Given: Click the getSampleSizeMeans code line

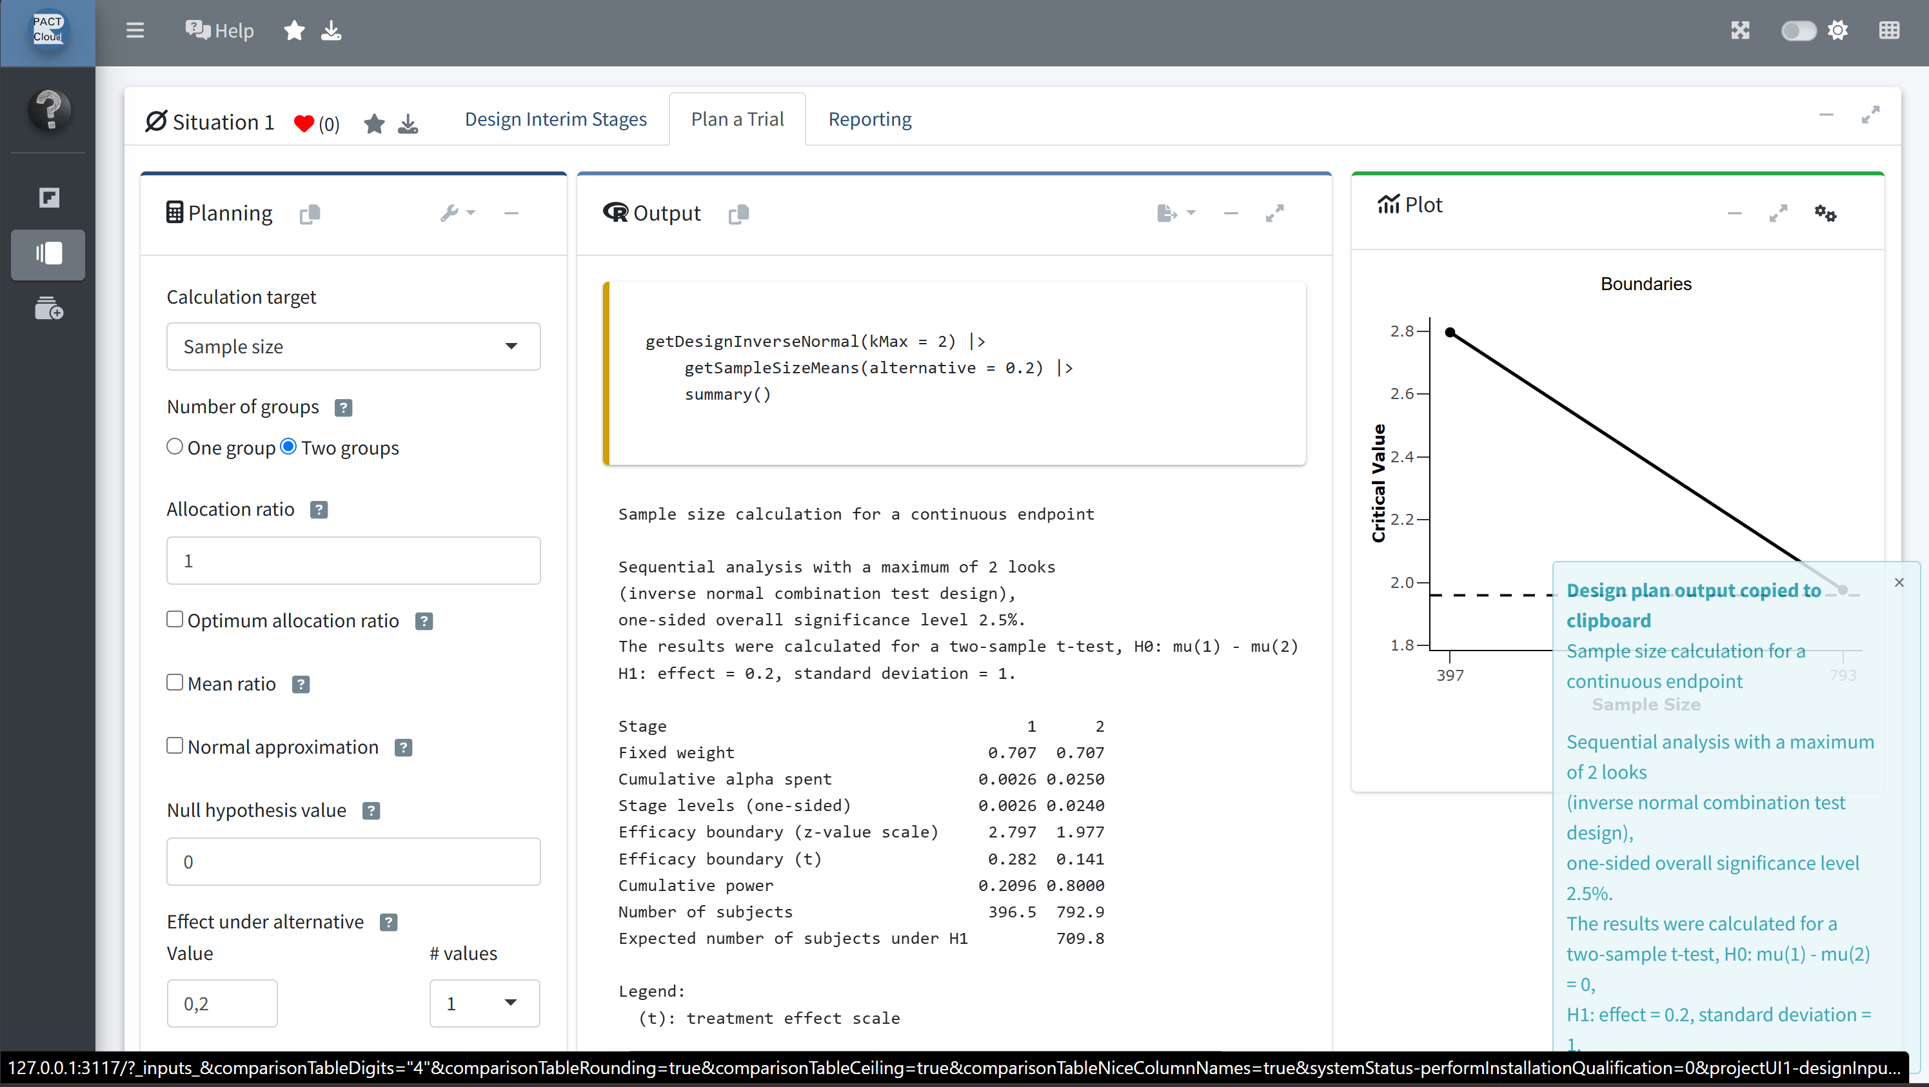Looking at the screenshot, I should 878,367.
